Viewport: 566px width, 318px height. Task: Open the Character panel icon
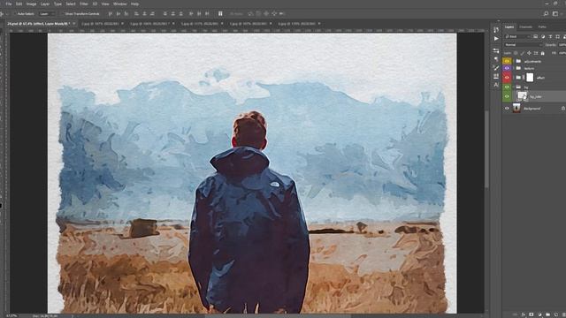[496, 85]
